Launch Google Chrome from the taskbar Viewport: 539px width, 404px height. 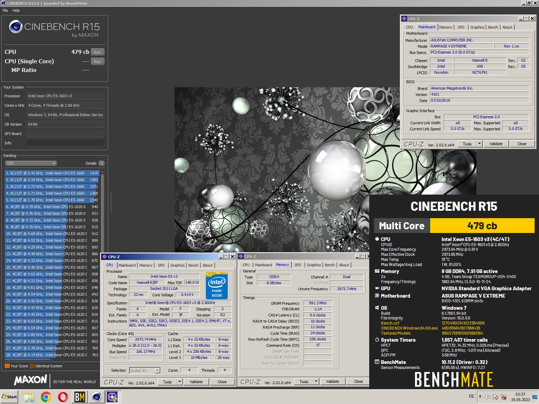coord(46,397)
